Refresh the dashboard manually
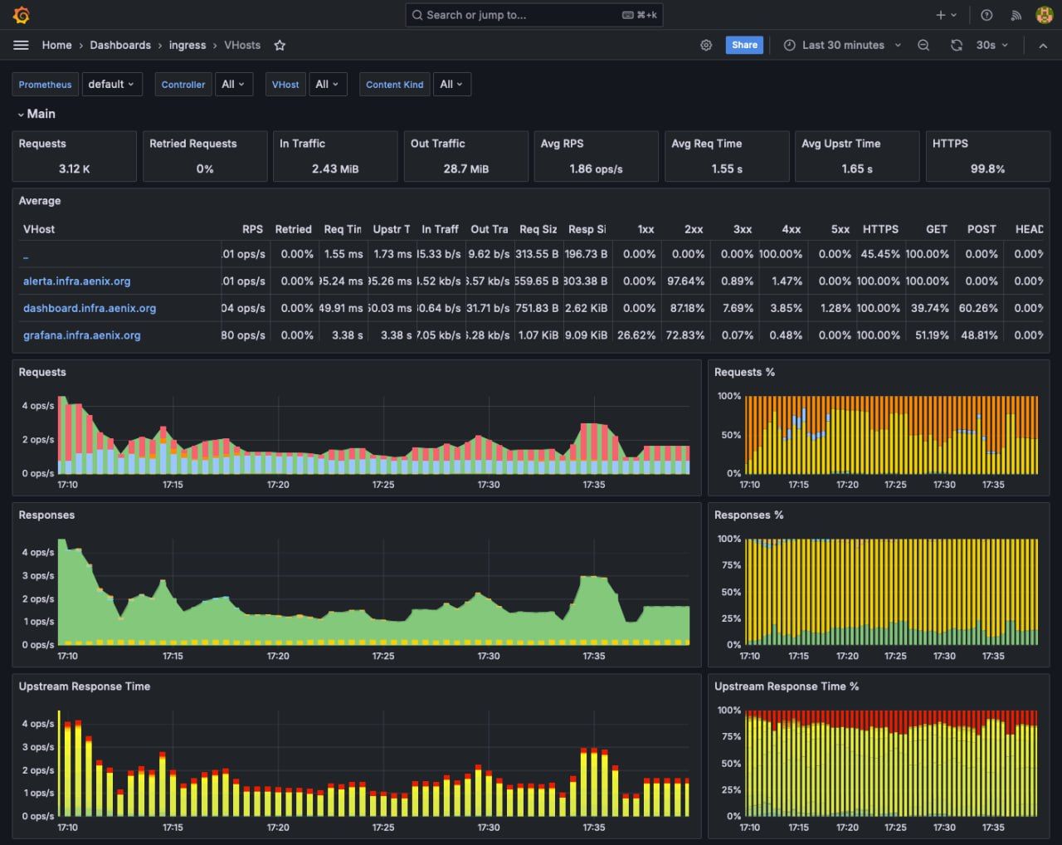This screenshot has width=1062, height=845. point(957,45)
